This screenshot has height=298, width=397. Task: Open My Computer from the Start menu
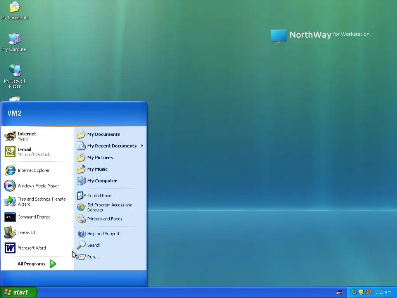click(x=110, y=181)
